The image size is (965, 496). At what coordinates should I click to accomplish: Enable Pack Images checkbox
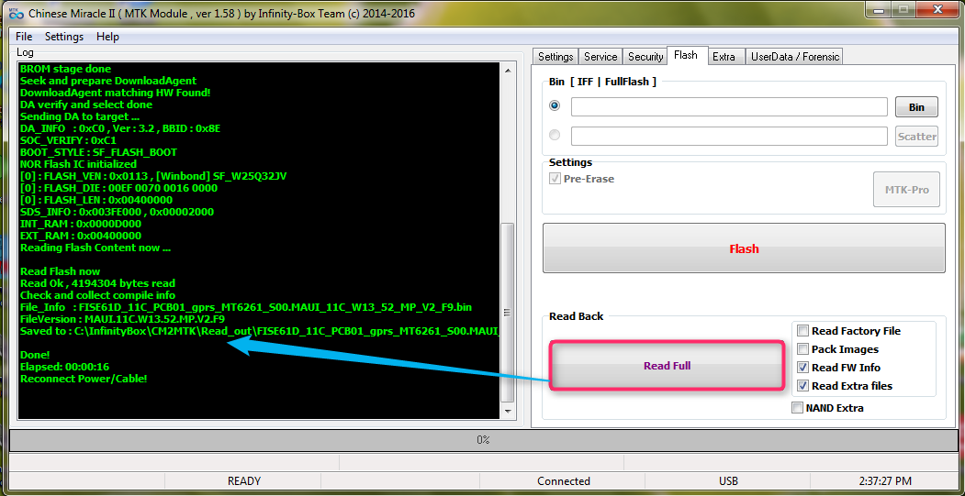point(802,349)
